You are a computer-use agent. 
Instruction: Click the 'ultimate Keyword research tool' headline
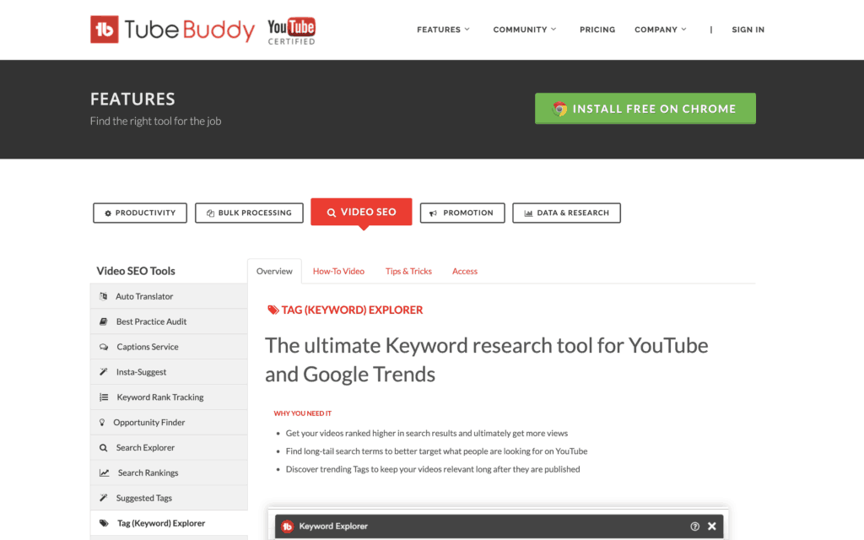pyautogui.click(x=487, y=359)
